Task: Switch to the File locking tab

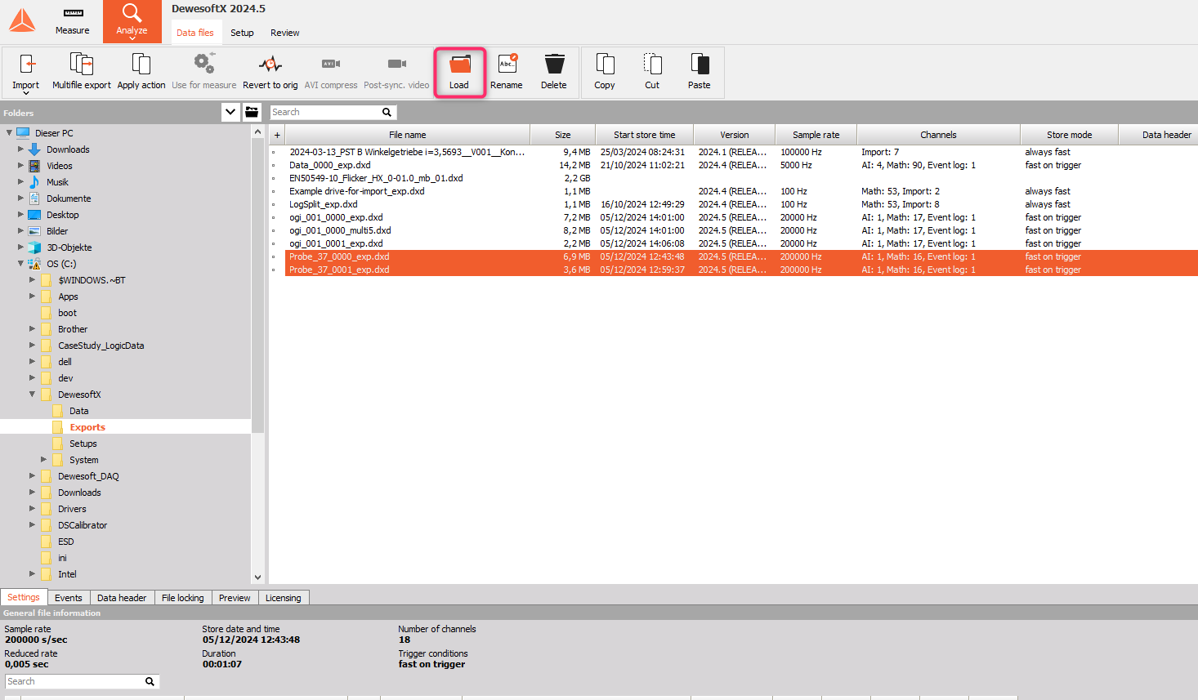Action: pyautogui.click(x=183, y=598)
